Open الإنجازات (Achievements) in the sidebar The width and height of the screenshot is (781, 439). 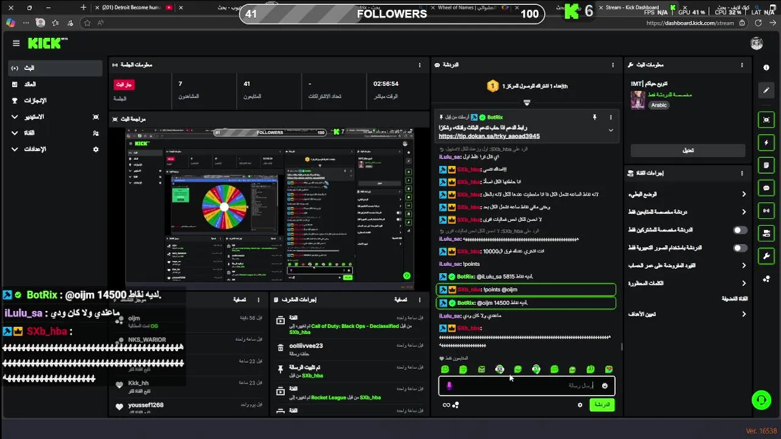[56, 101]
